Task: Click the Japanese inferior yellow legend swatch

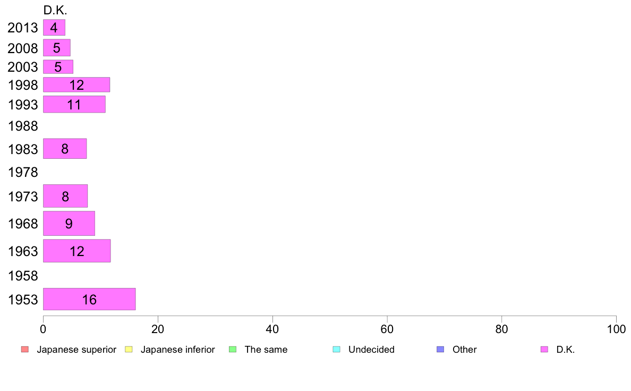Action: pyautogui.click(x=129, y=350)
